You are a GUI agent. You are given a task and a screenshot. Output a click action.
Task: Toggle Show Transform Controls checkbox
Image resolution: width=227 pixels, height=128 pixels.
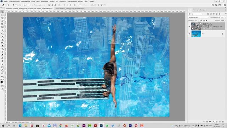[x=33, y=5]
